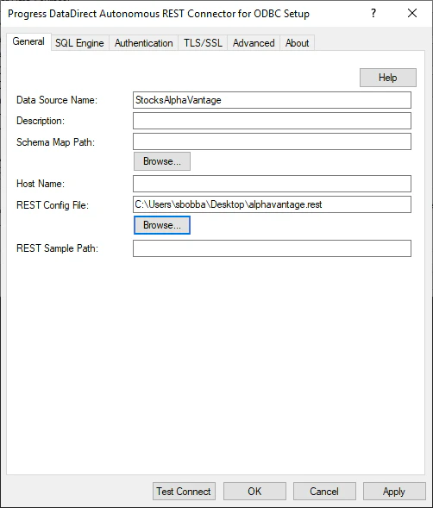Confirm the setup with OK
The width and height of the screenshot is (433, 508).
tap(254, 491)
